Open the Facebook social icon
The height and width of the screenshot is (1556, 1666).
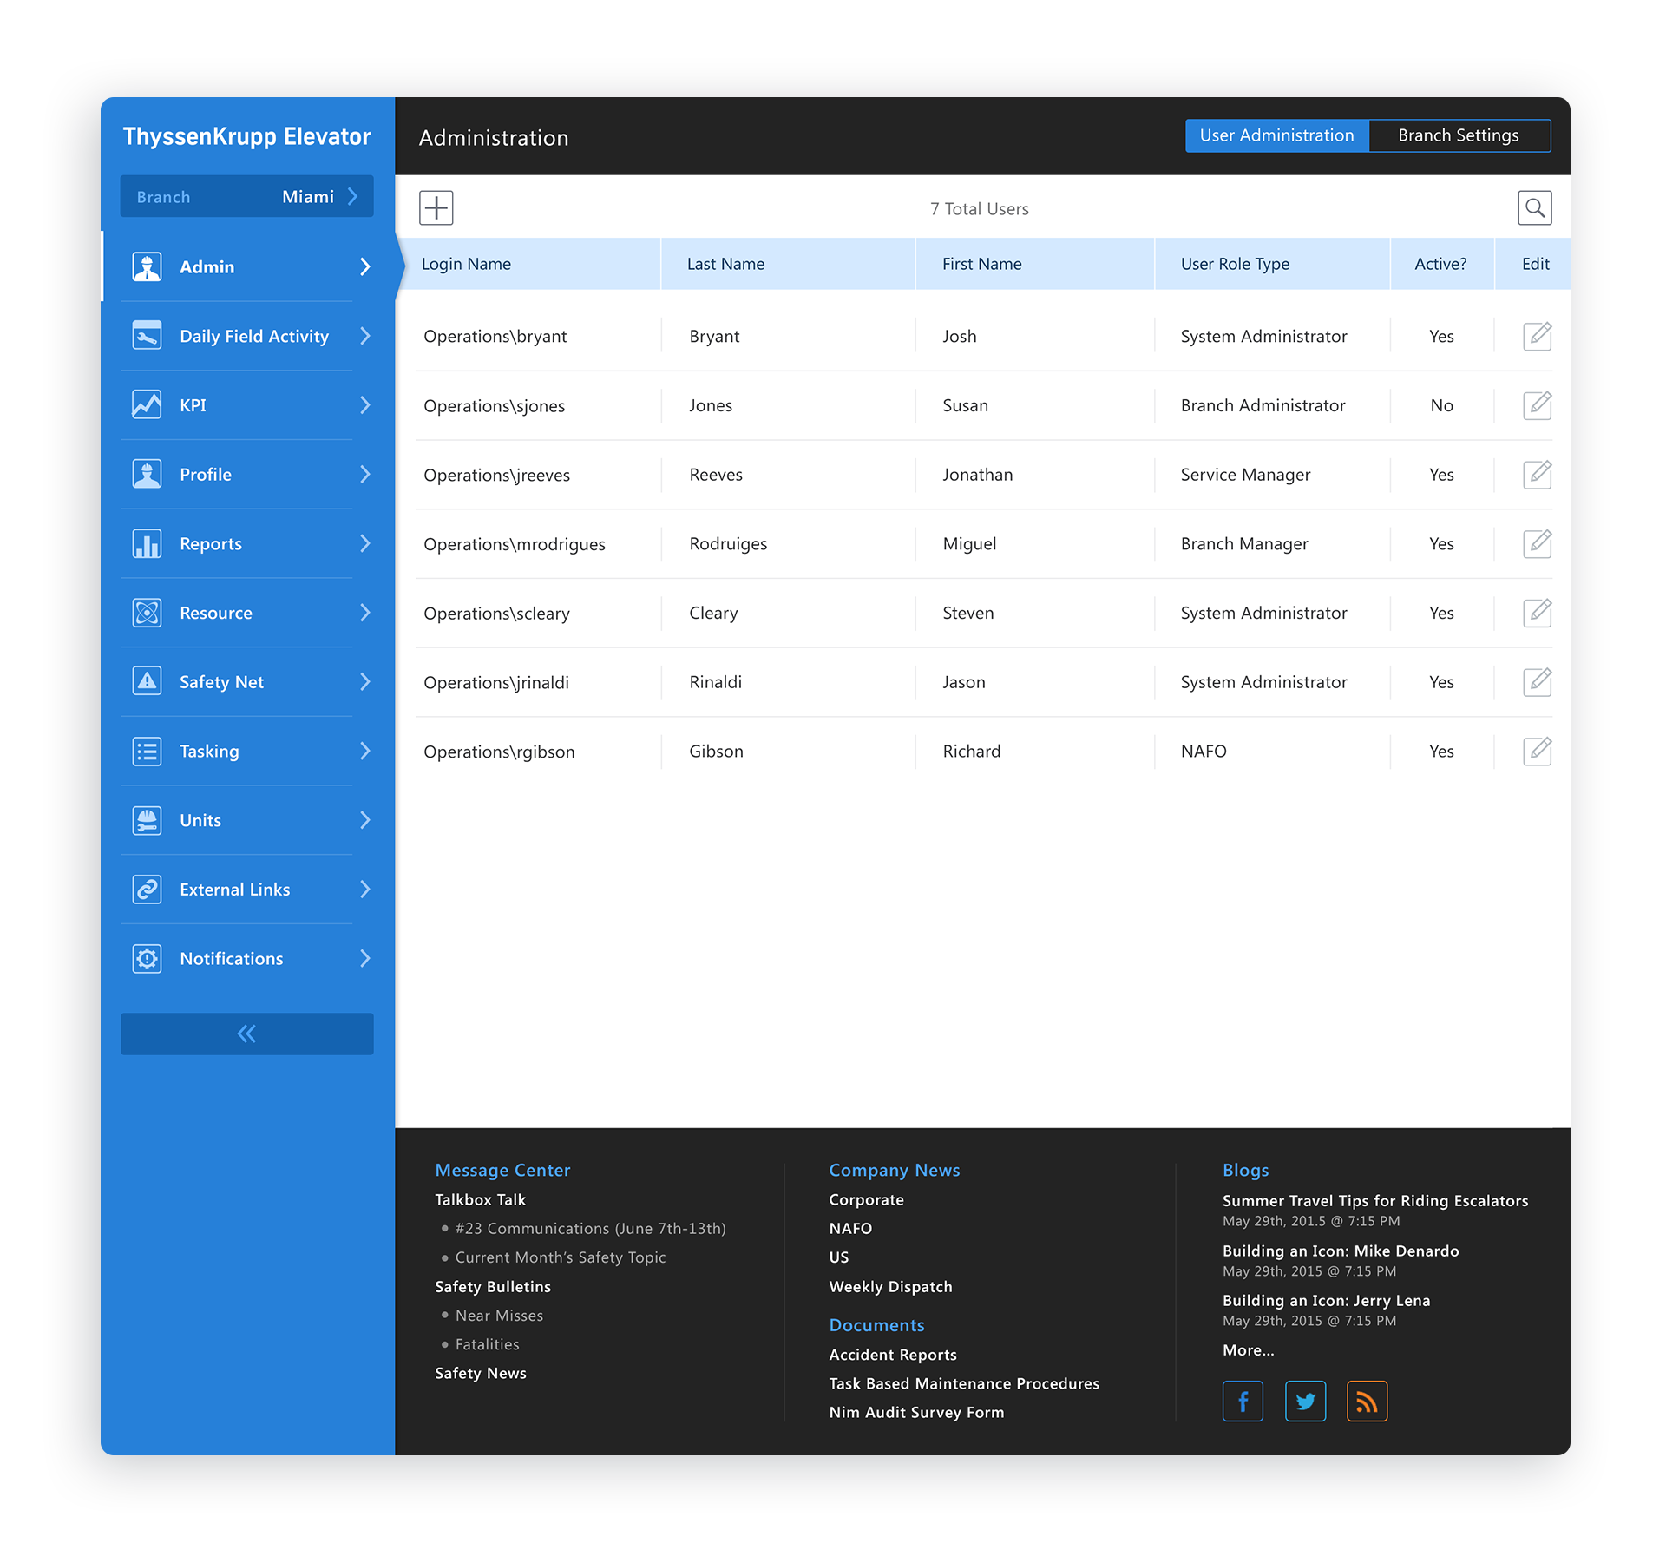[x=1243, y=1401]
